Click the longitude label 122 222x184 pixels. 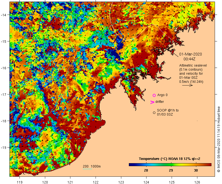96,182
